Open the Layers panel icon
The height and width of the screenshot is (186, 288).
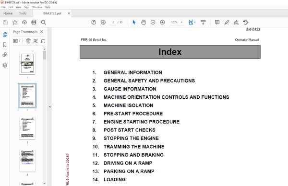tap(5, 65)
